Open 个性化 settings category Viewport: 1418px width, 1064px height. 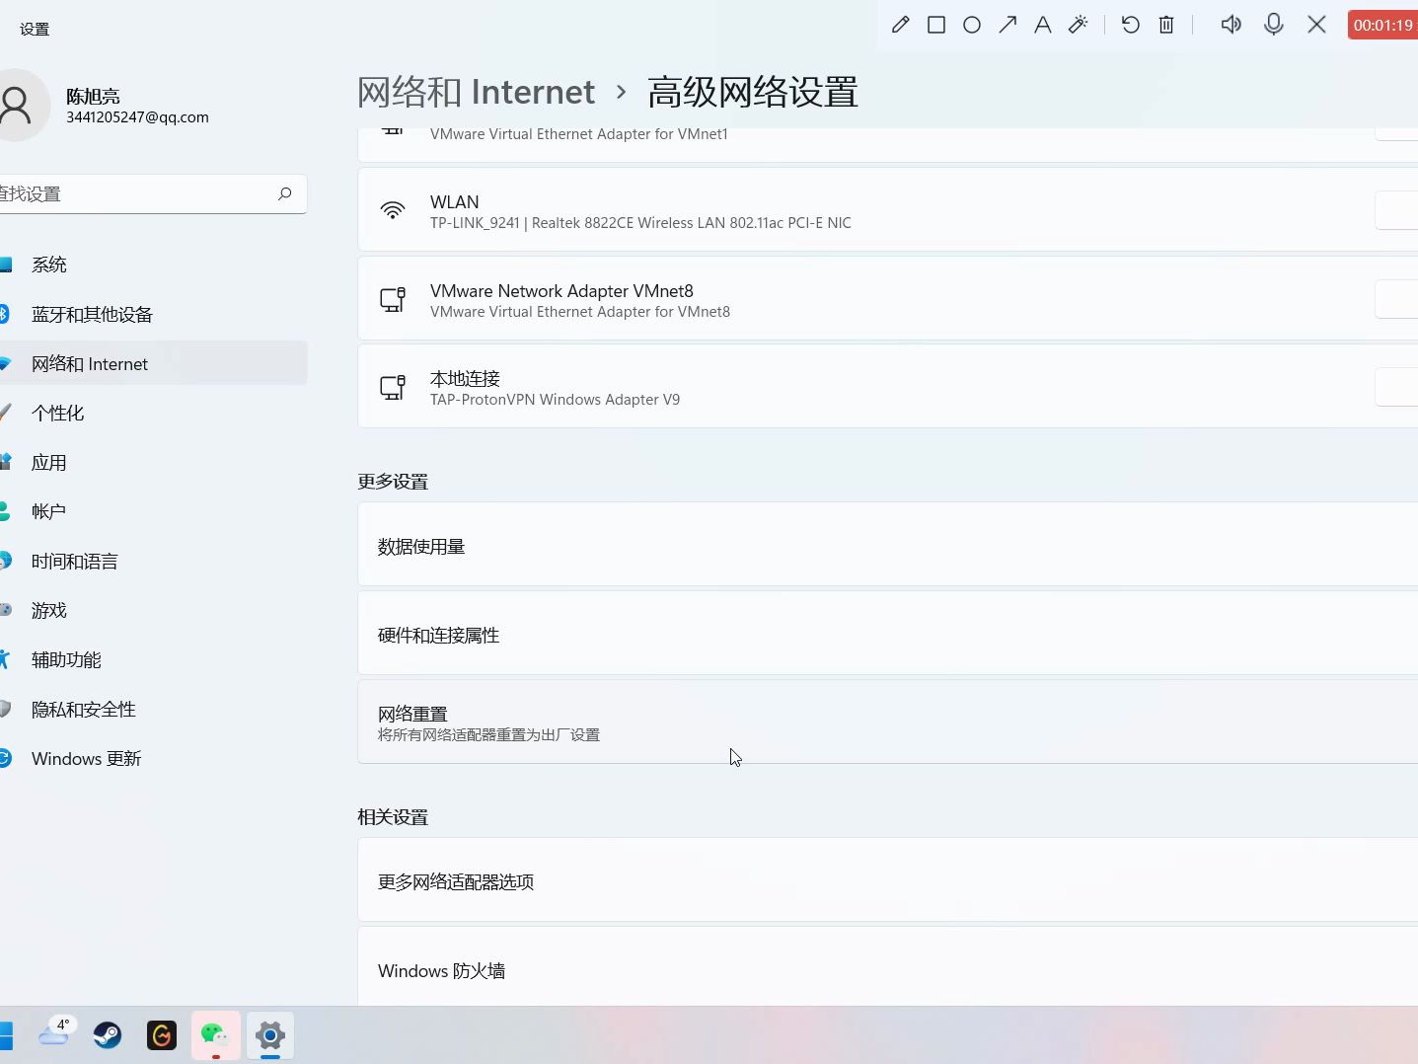coord(153,413)
